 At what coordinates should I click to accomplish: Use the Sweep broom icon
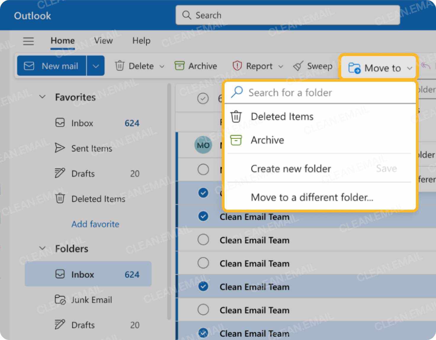(x=298, y=66)
